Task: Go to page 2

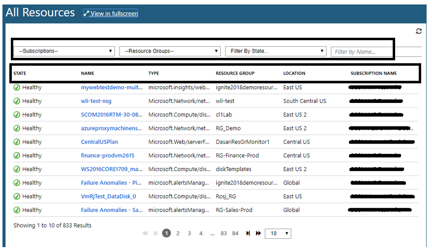Action: (x=178, y=233)
